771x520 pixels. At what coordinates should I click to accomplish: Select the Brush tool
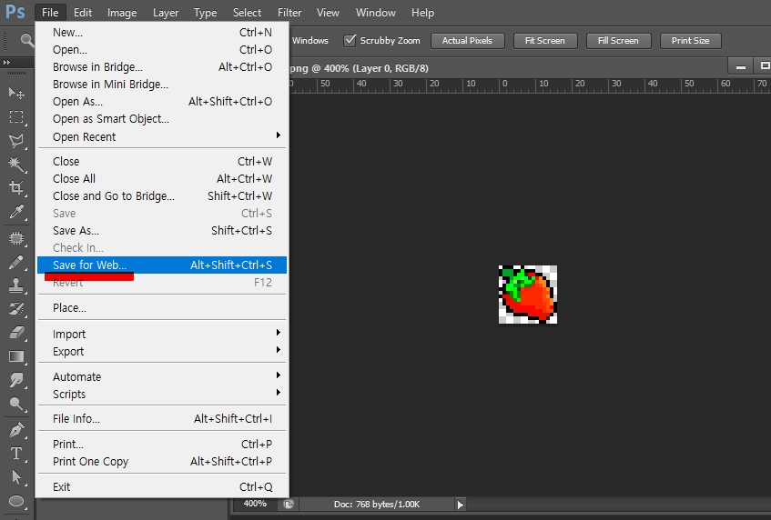(x=16, y=262)
